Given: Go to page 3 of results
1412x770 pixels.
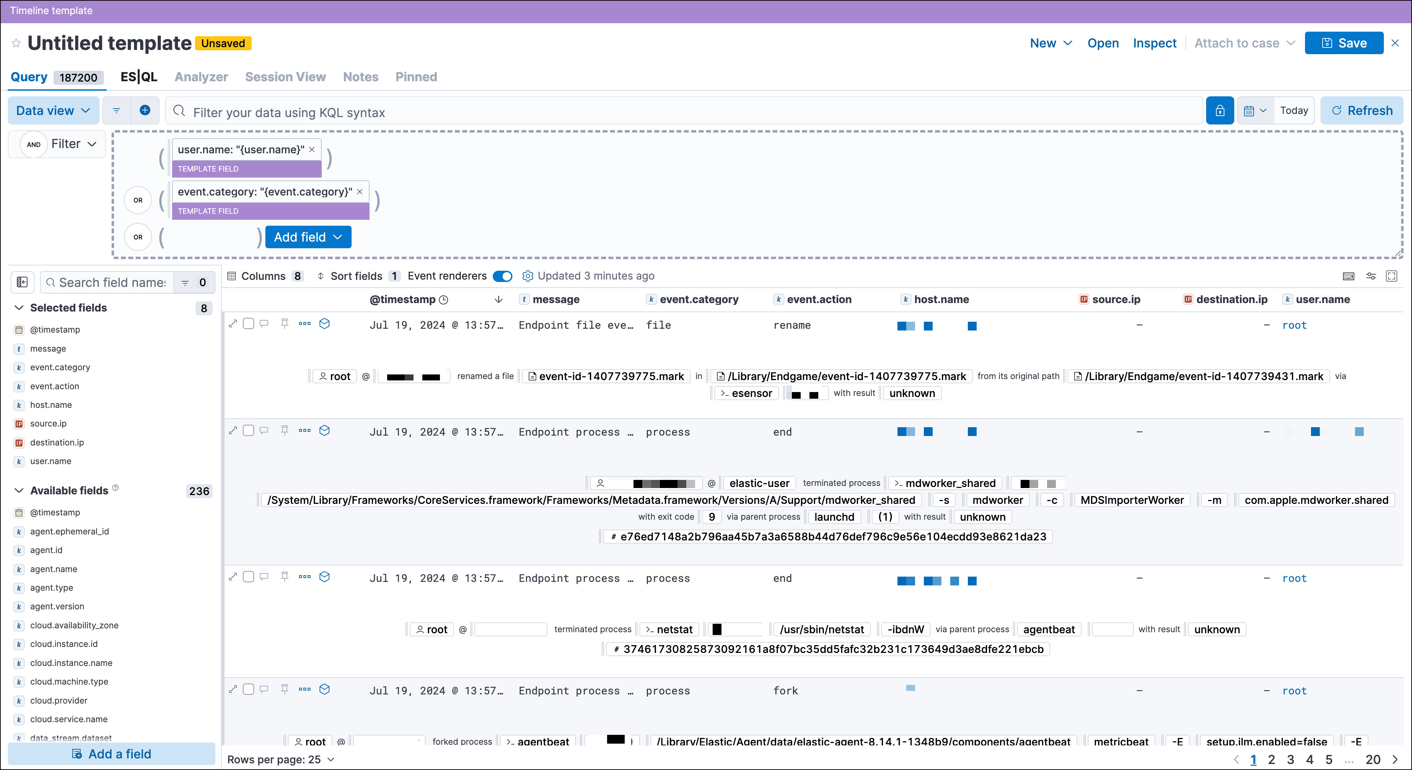Looking at the screenshot, I should pyautogui.click(x=1291, y=759).
